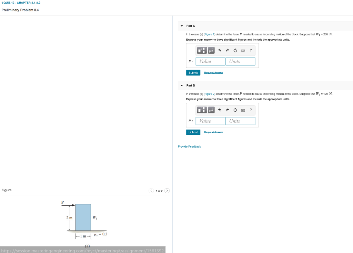Viewport: 353px width, 253px height.
Task: Click the Value input field in Part A
Action: pyautogui.click(x=210, y=61)
